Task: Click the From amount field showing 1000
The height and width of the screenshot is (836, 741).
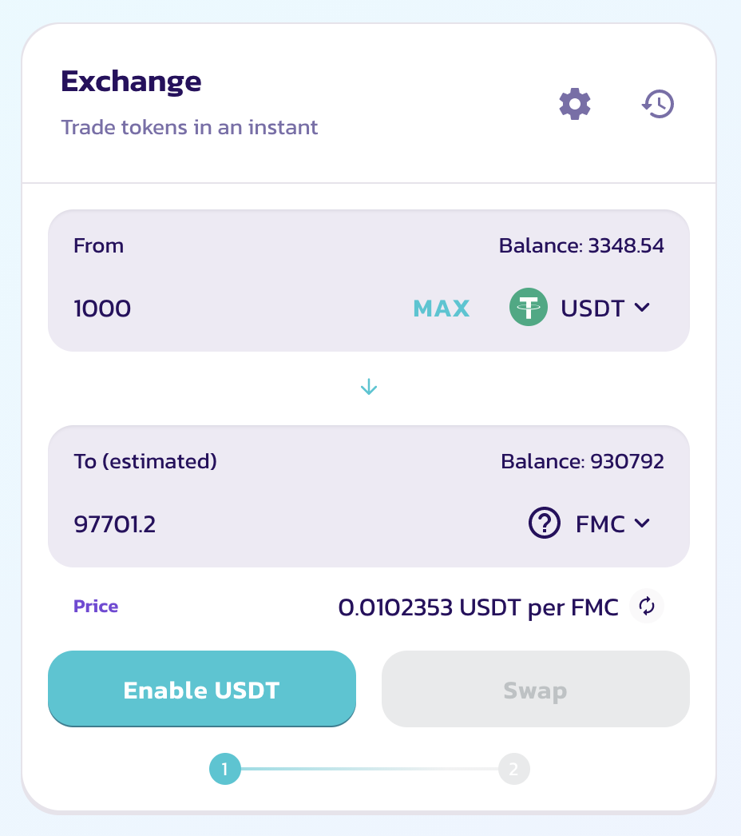Action: coord(235,309)
